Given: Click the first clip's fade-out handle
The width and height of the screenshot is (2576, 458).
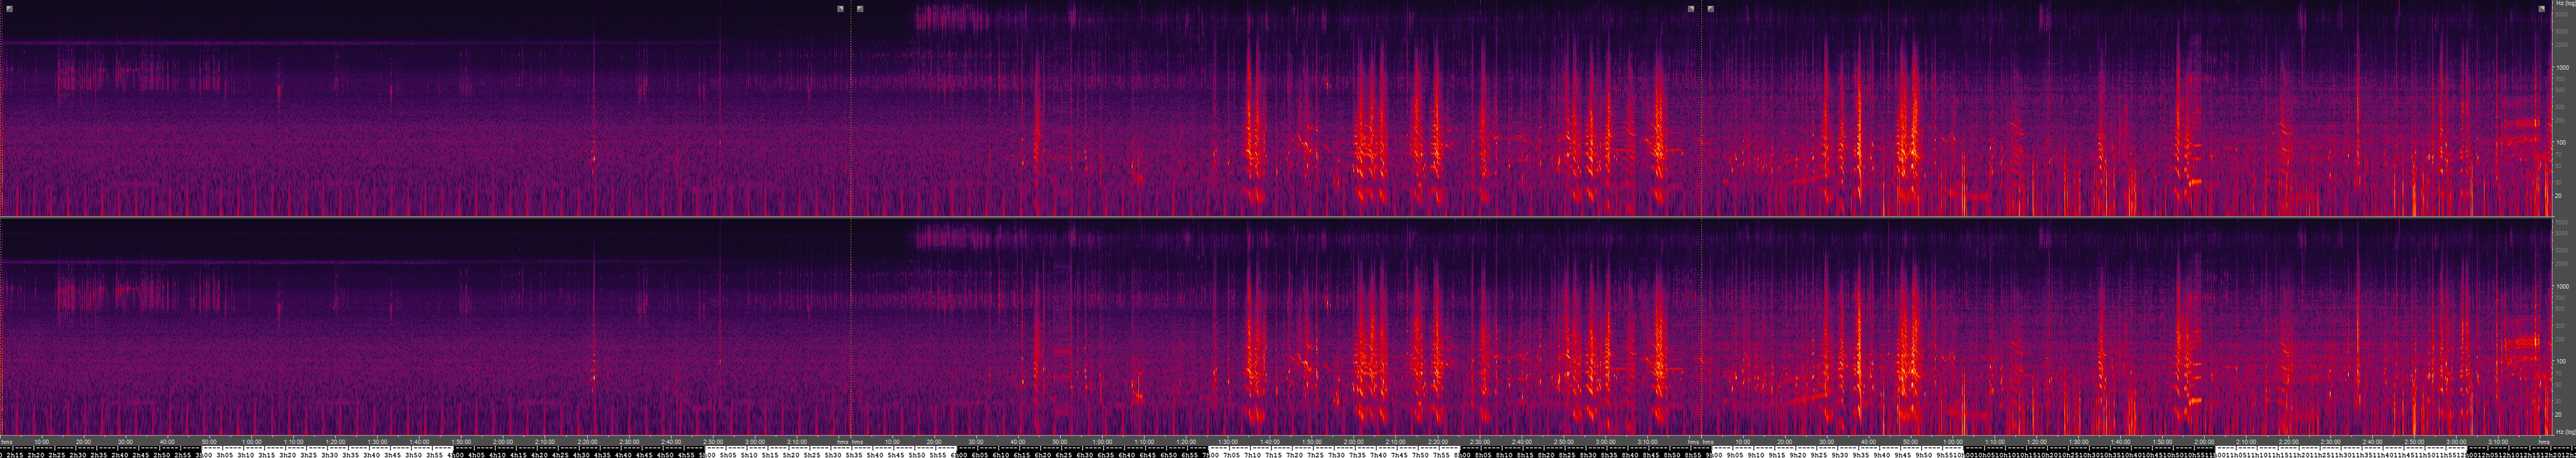Looking at the screenshot, I should pos(840,9).
